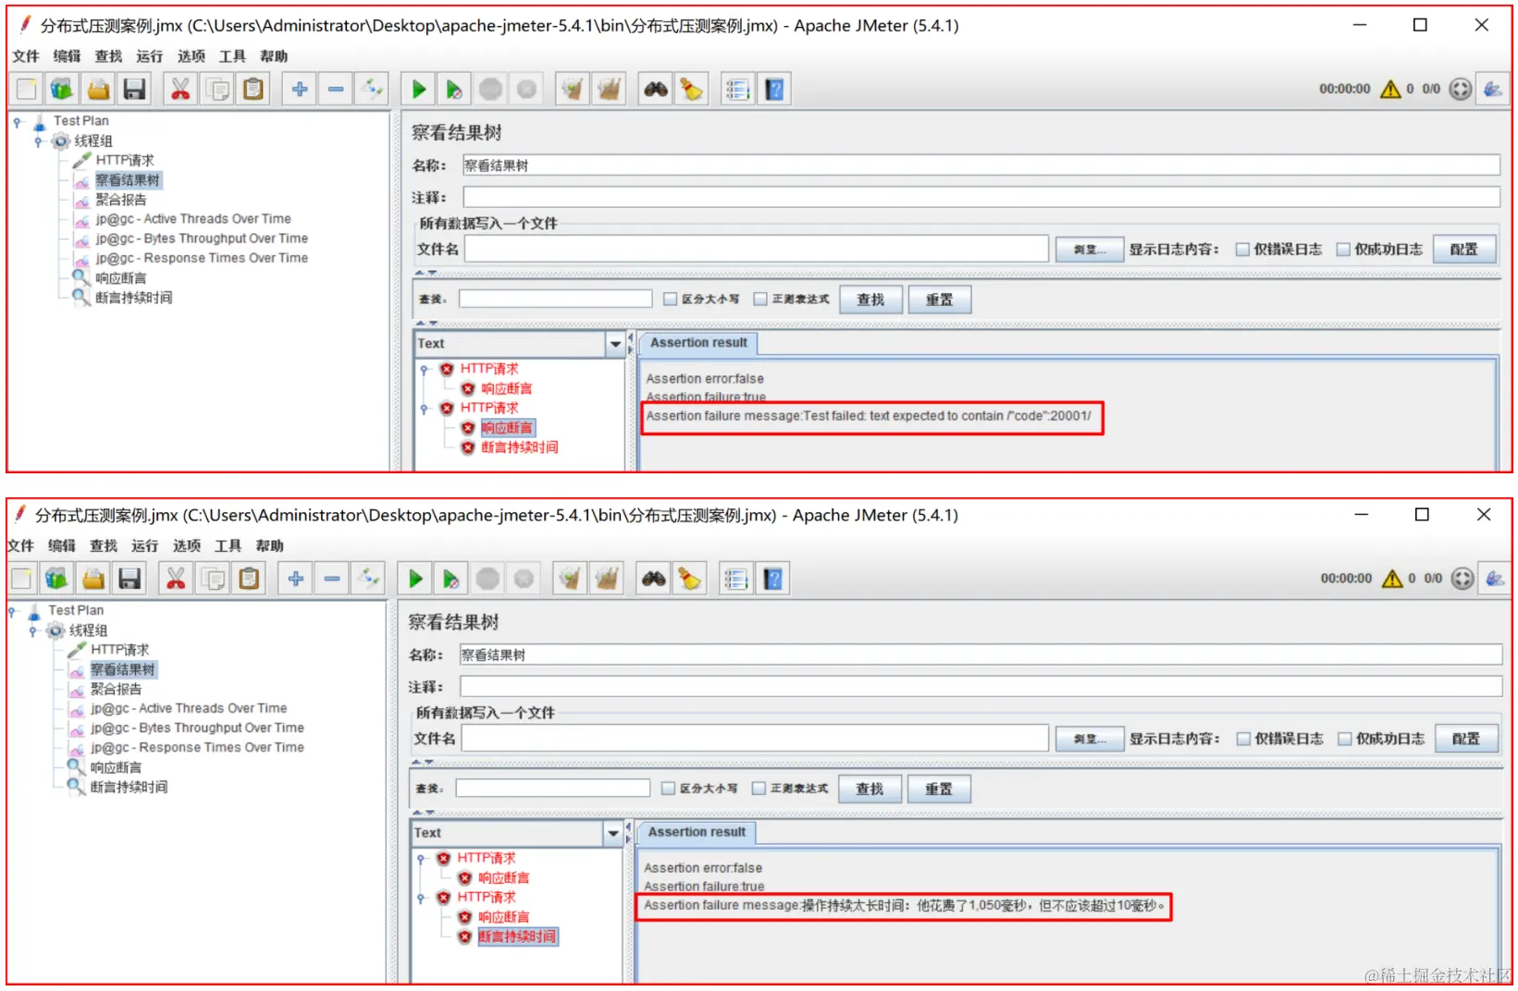Click 重置 button in top window
1518x991 pixels.
(939, 300)
